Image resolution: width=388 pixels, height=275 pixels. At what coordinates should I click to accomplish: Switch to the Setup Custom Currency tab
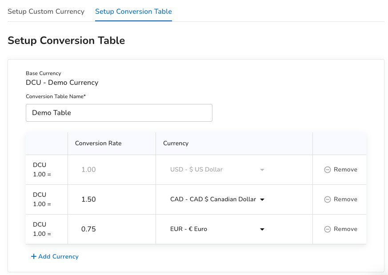pyautogui.click(x=46, y=12)
